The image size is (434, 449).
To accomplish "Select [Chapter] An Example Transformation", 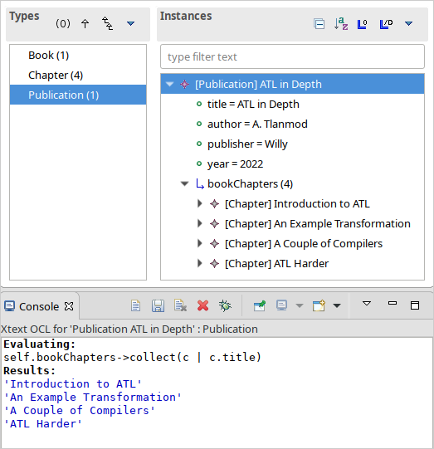I will coord(318,223).
